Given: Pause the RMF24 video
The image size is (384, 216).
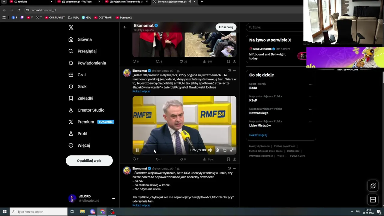Looking at the screenshot, I should pyautogui.click(x=137, y=150).
